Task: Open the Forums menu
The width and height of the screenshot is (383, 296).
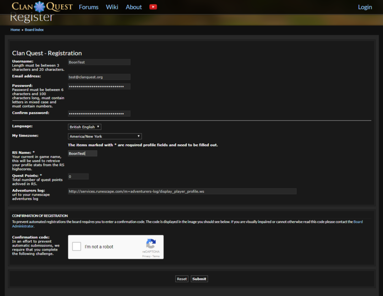Action: coord(89,7)
